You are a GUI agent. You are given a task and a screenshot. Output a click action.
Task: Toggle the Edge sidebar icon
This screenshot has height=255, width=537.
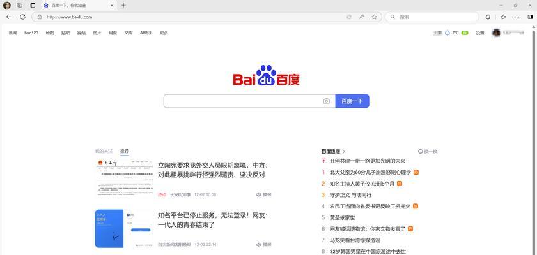(x=530, y=17)
